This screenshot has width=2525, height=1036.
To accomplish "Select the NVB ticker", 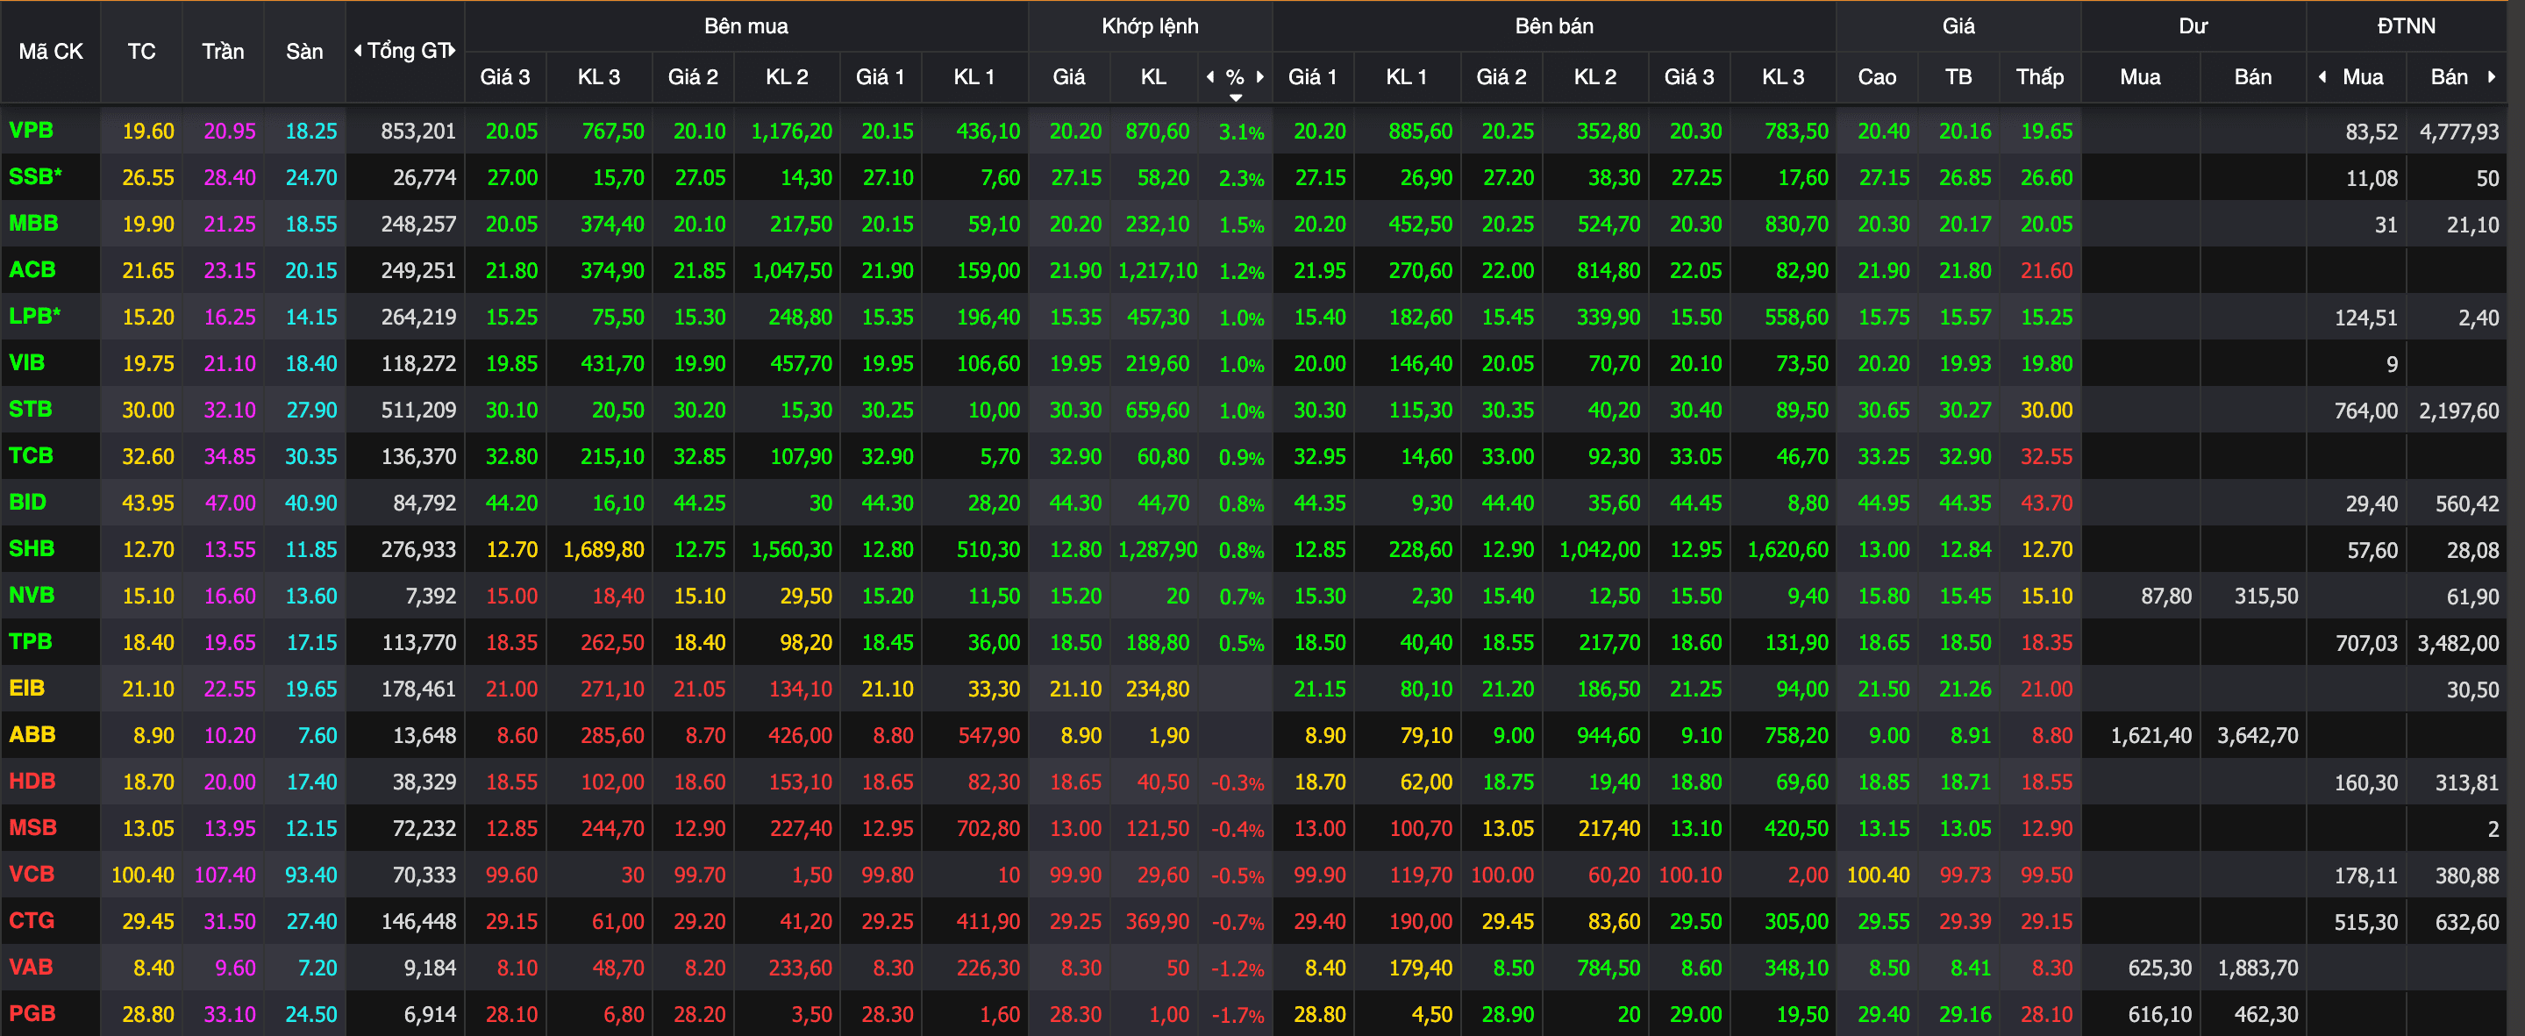I will pyautogui.click(x=32, y=595).
